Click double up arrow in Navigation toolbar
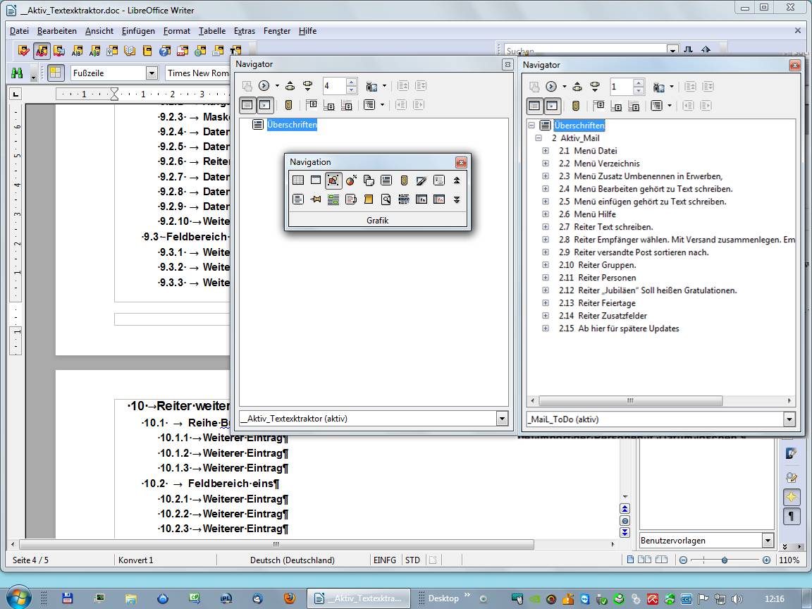This screenshot has height=609, width=812. pyautogui.click(x=457, y=180)
